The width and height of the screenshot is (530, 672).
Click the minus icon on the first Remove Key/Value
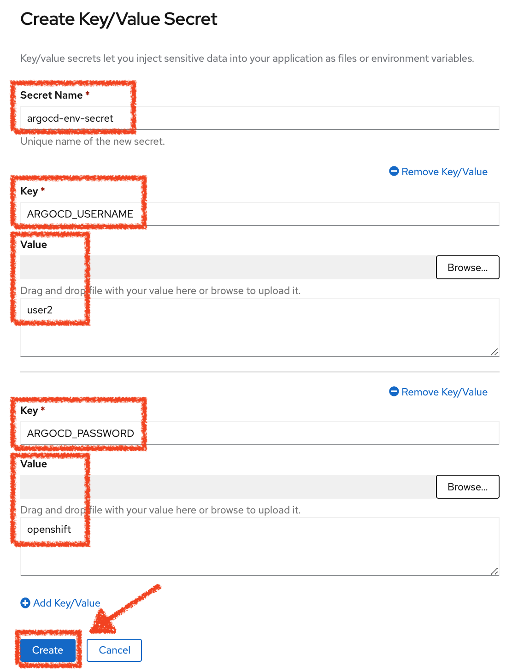tap(394, 171)
